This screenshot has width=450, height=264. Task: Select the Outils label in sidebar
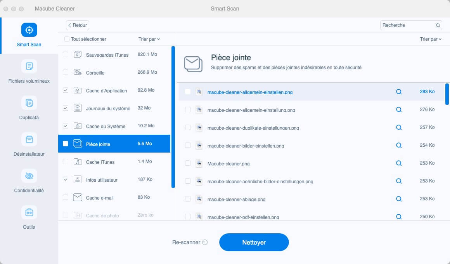pos(29,227)
